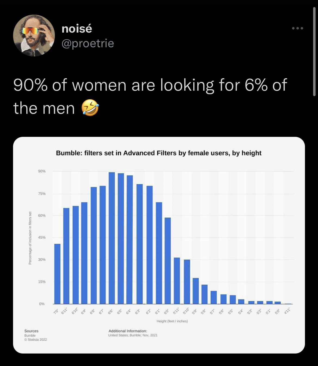
Task: Click the "Height (feet / inches)" axis title
Action: [172, 321]
